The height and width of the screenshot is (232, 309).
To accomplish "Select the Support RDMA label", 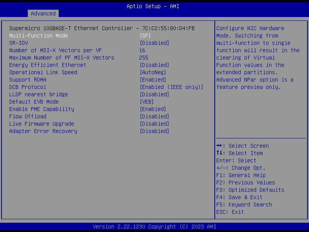I will [x=28, y=80].
